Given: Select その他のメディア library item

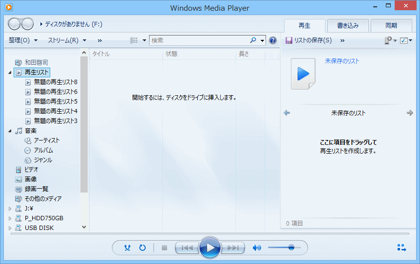Looking at the screenshot, I should [x=38, y=199].
